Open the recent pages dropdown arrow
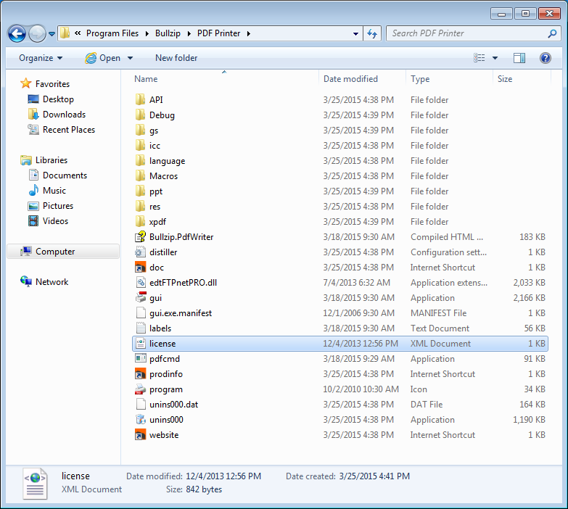 tap(52, 34)
